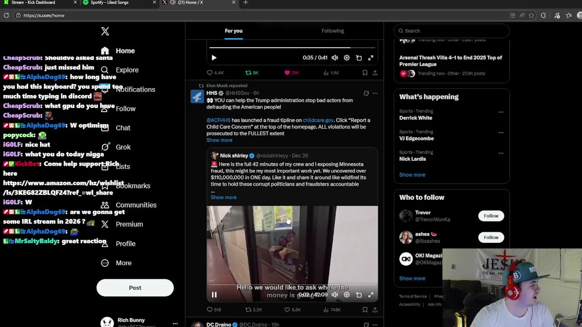The width and height of the screenshot is (582, 327).
Task: Open Grok from the sidebar
Action: (115, 147)
